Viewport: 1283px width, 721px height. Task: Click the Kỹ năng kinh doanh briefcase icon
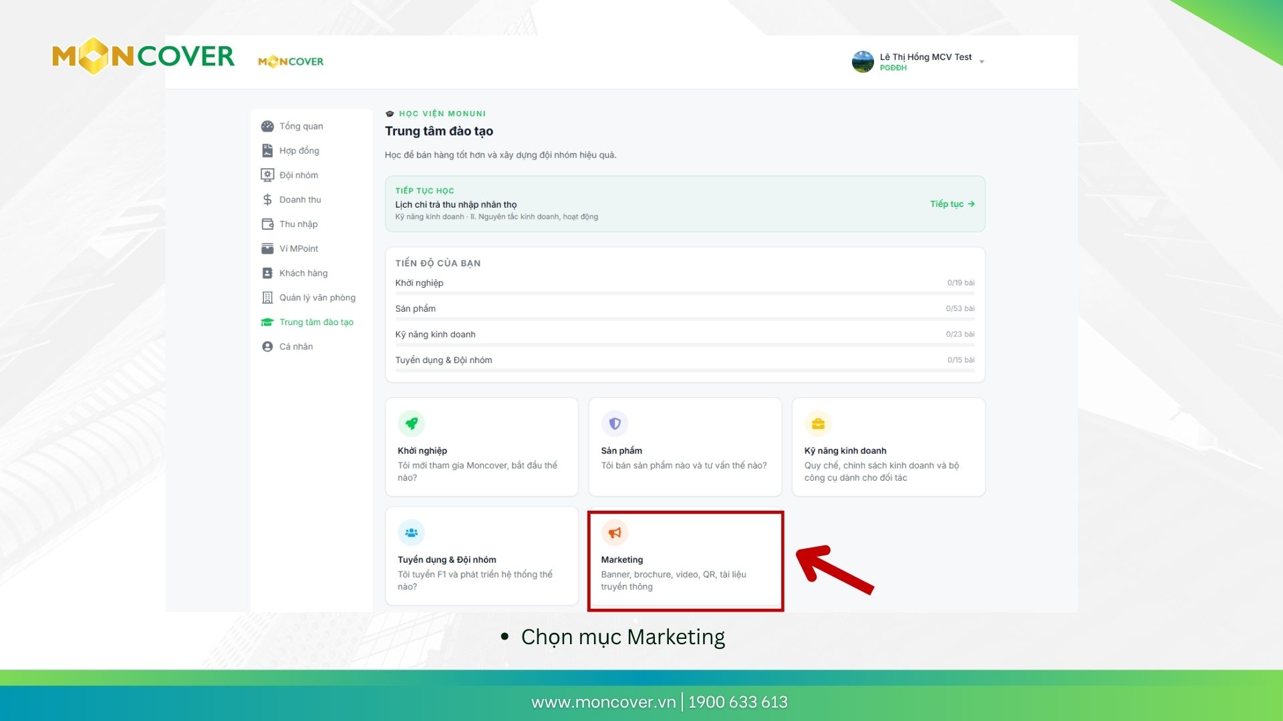pos(818,423)
